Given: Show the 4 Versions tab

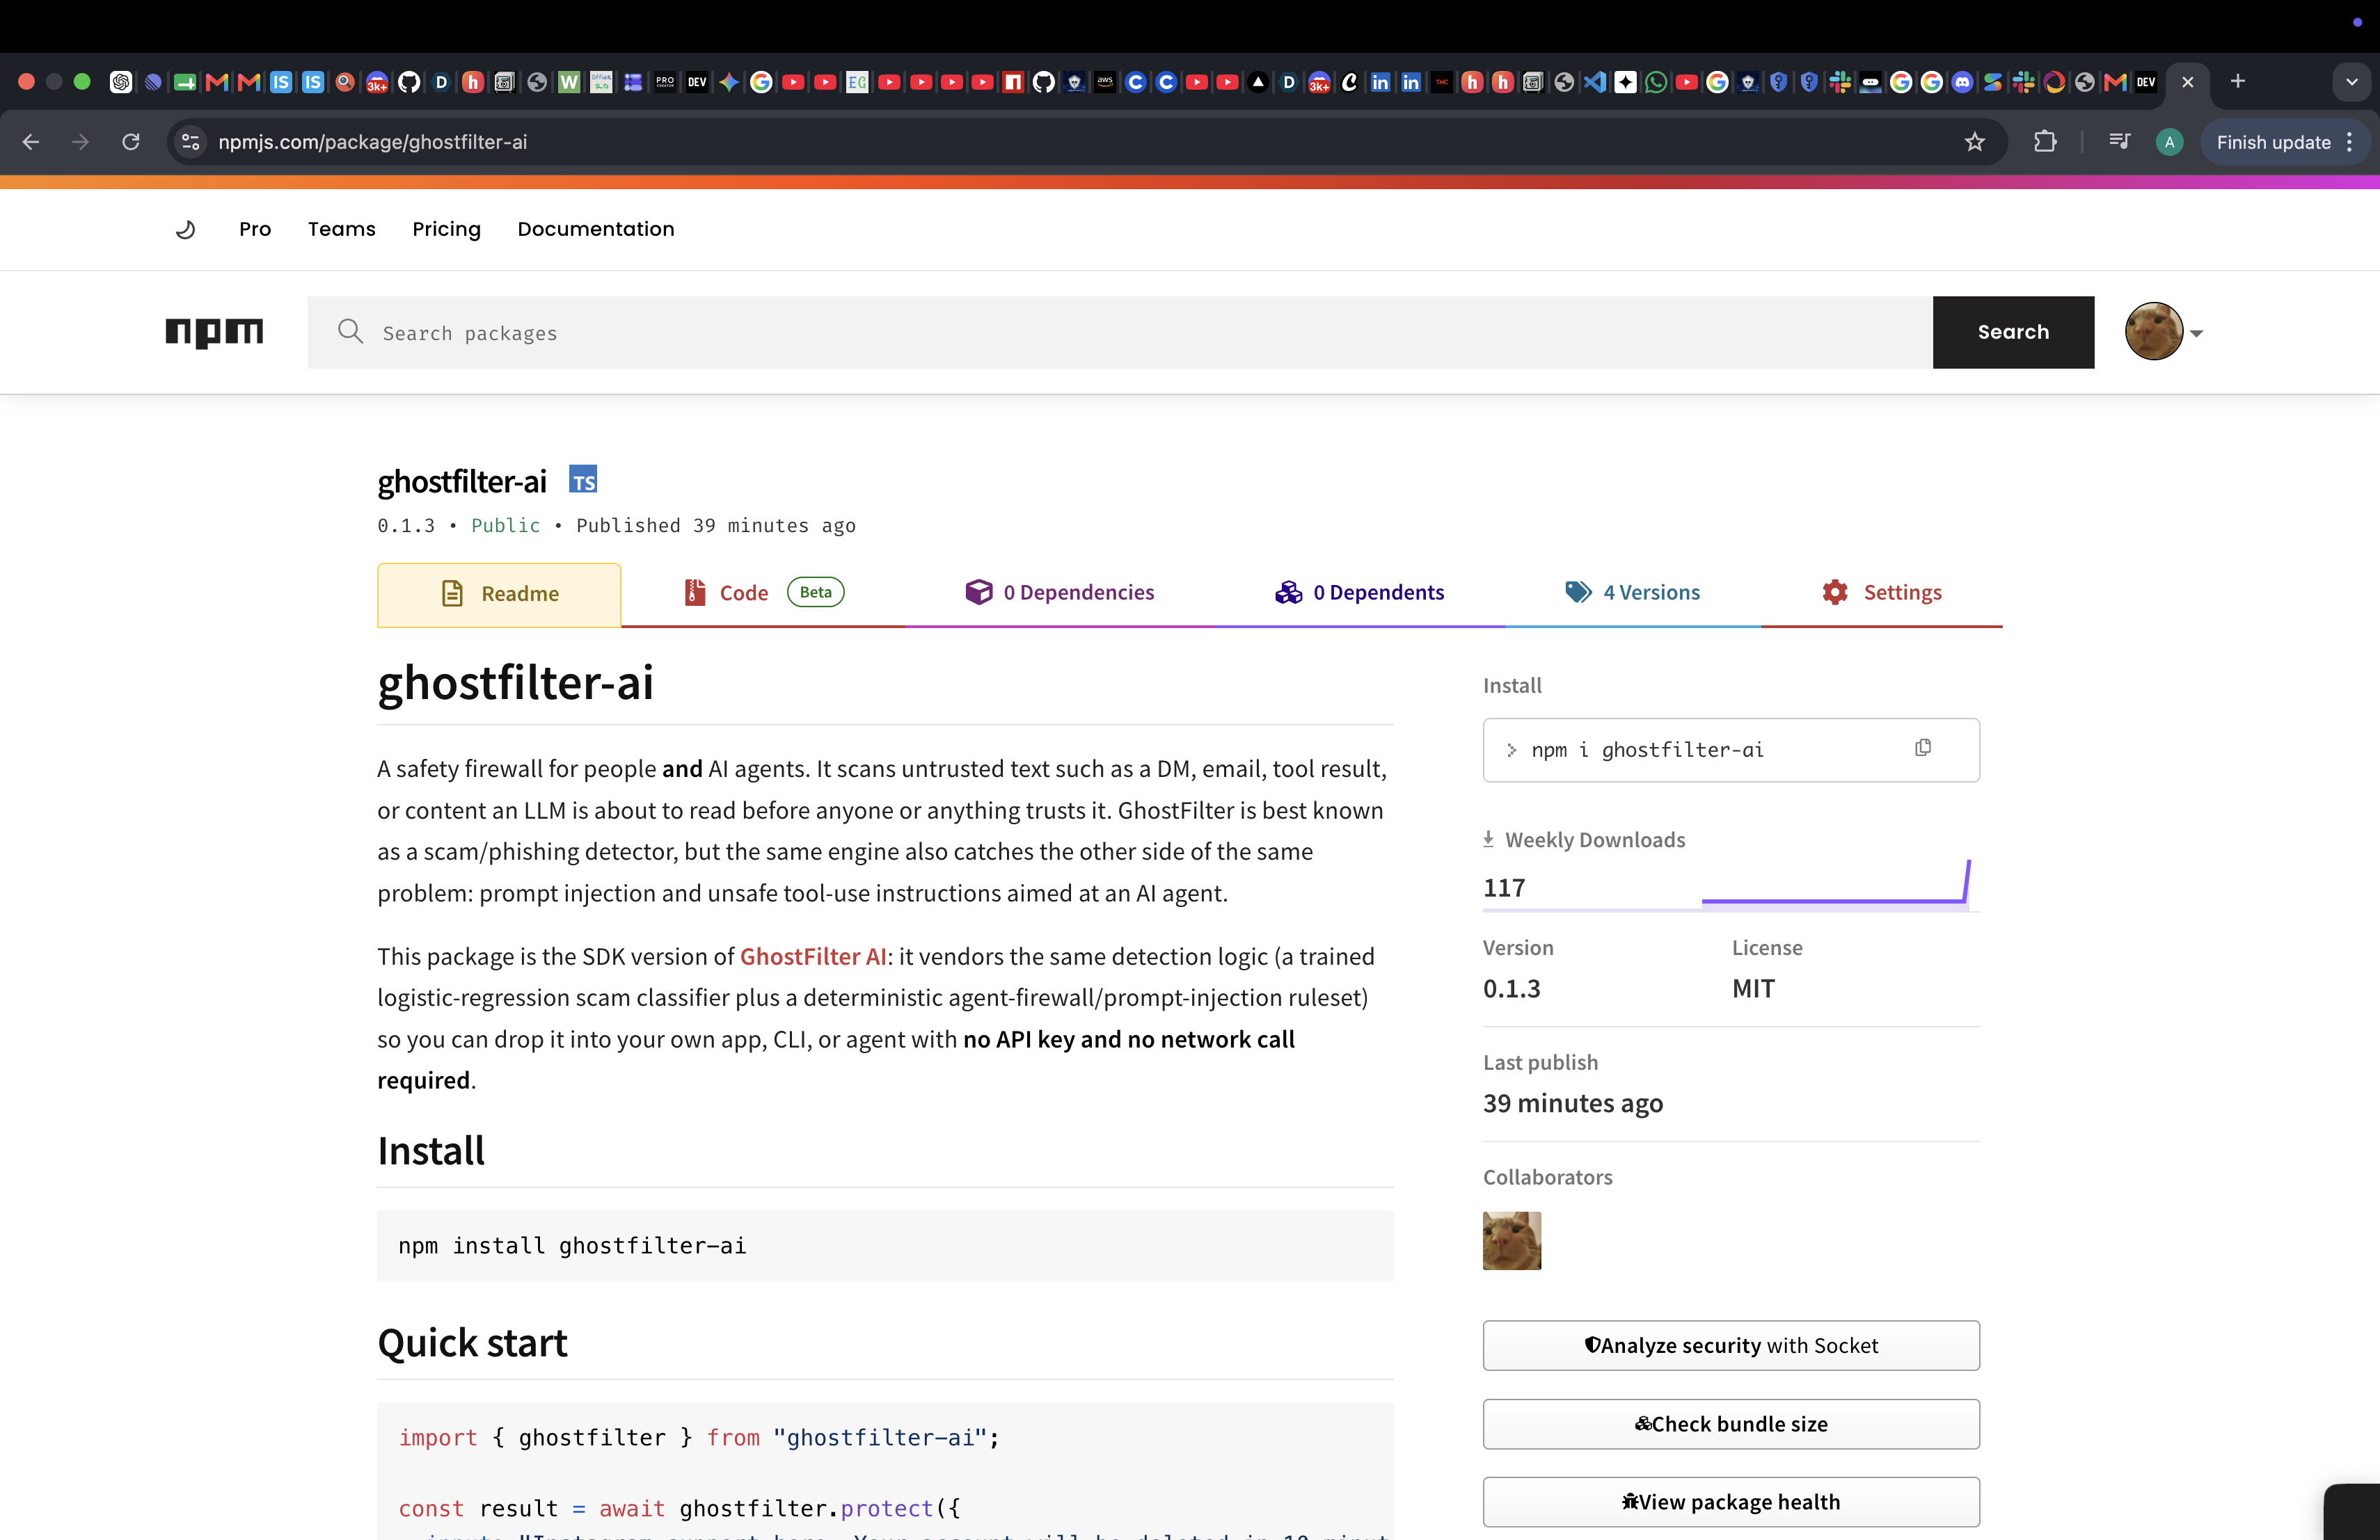Looking at the screenshot, I should point(1633,593).
